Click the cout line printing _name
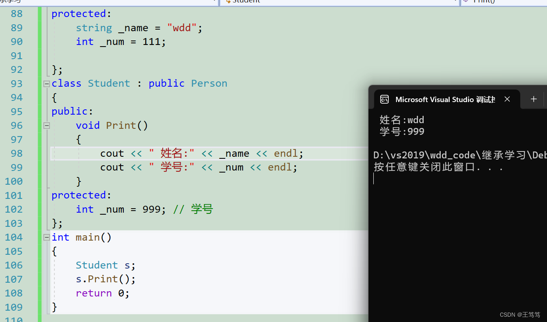The height and width of the screenshot is (322, 547). (x=202, y=154)
